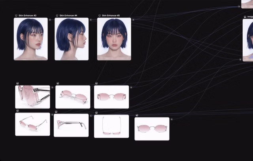Click output port beside close-up lens thumbnail
This screenshot has height=161, width=253.
tap(52, 87)
